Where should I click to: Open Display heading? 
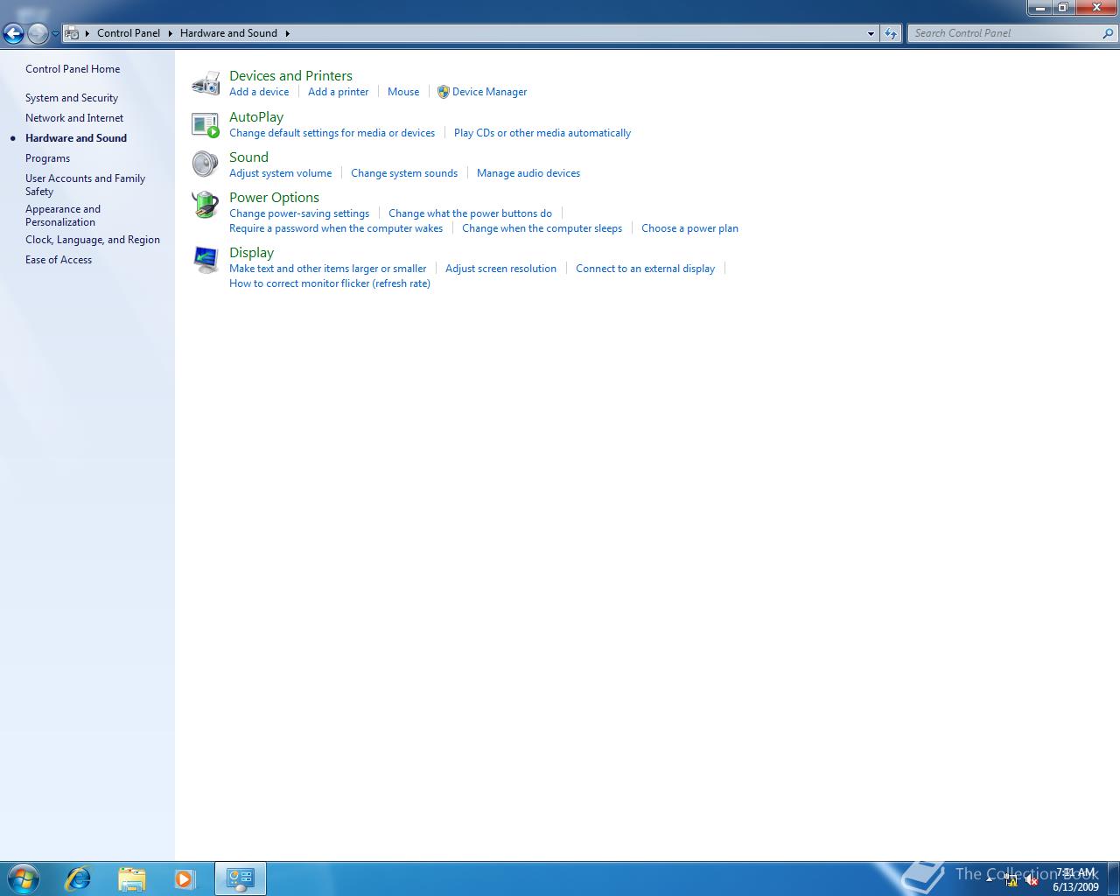251,253
